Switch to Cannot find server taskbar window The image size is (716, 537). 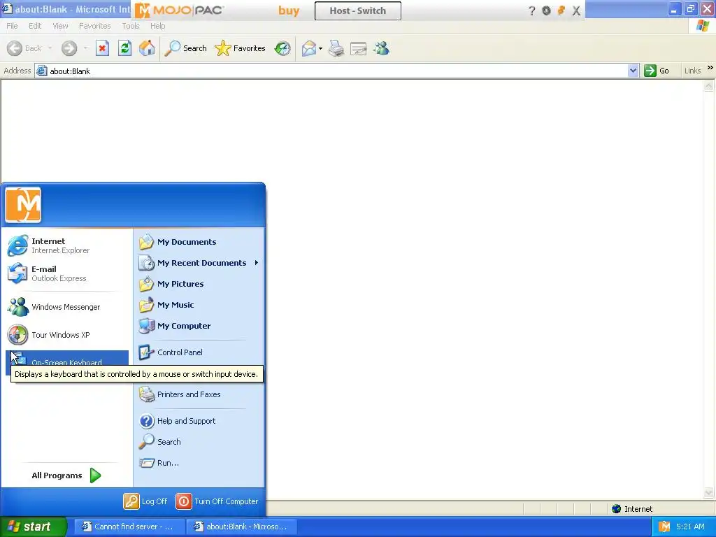tap(129, 527)
